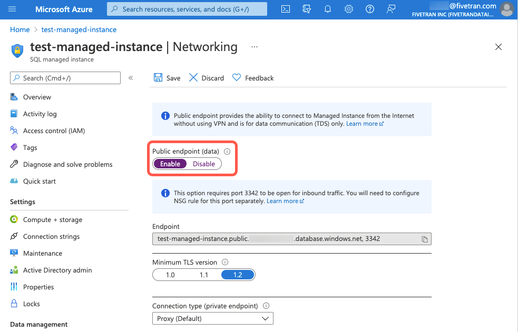Click the Activity log icon

14,114
